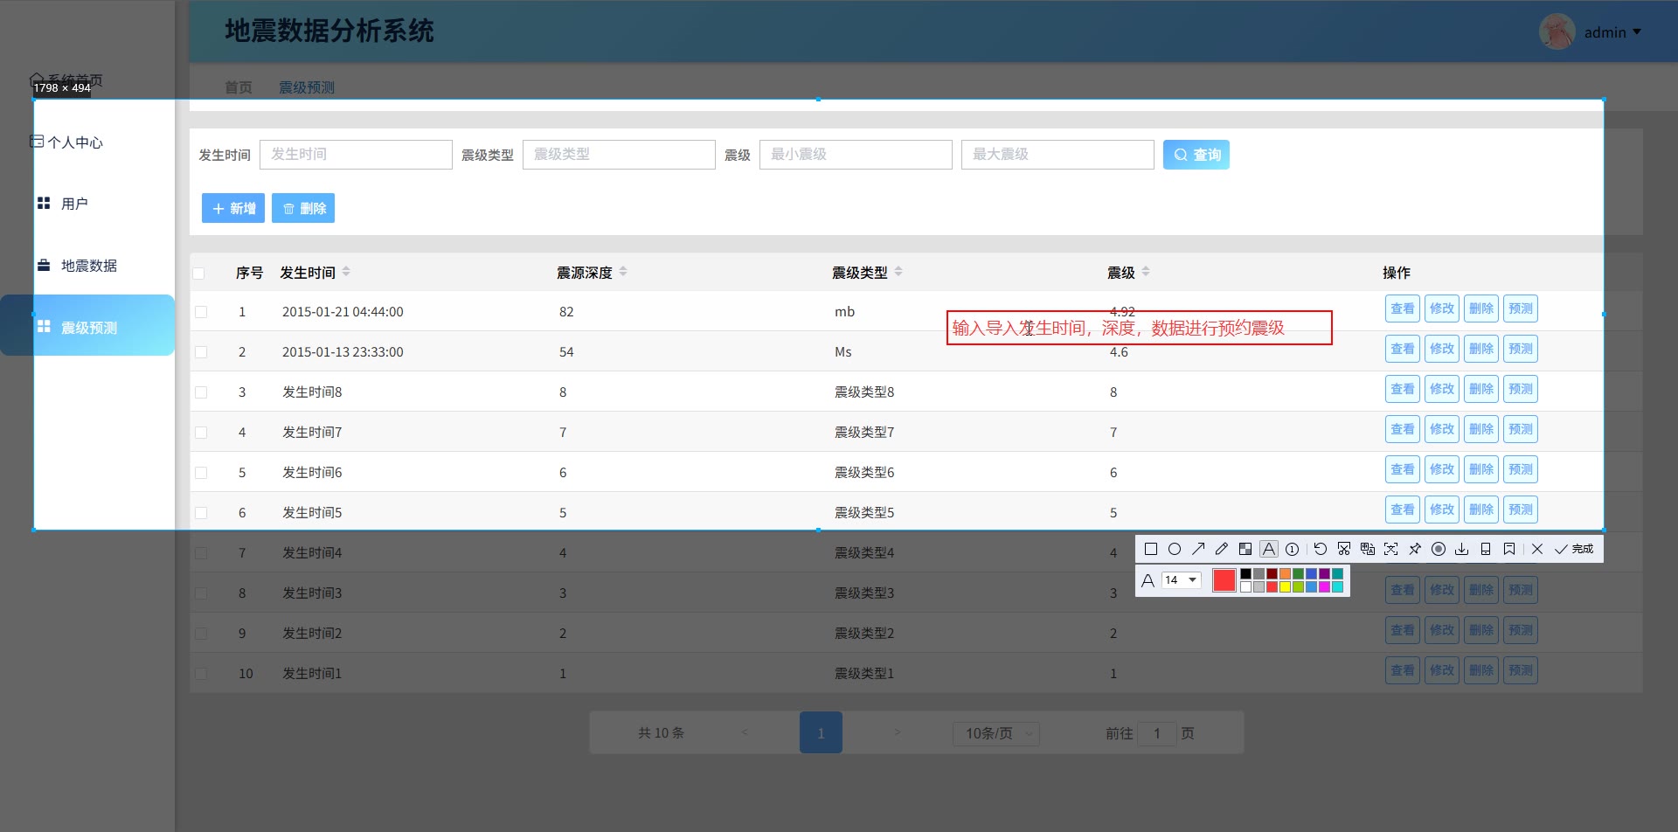Open 地震数据 in the sidebar
The width and height of the screenshot is (1678, 832).
(x=88, y=266)
